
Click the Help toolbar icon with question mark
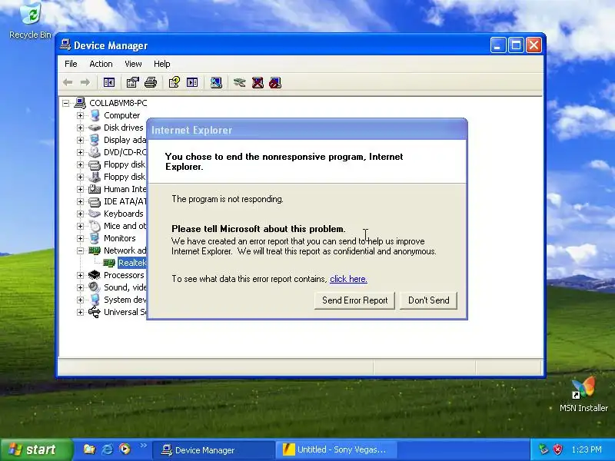pyautogui.click(x=175, y=82)
